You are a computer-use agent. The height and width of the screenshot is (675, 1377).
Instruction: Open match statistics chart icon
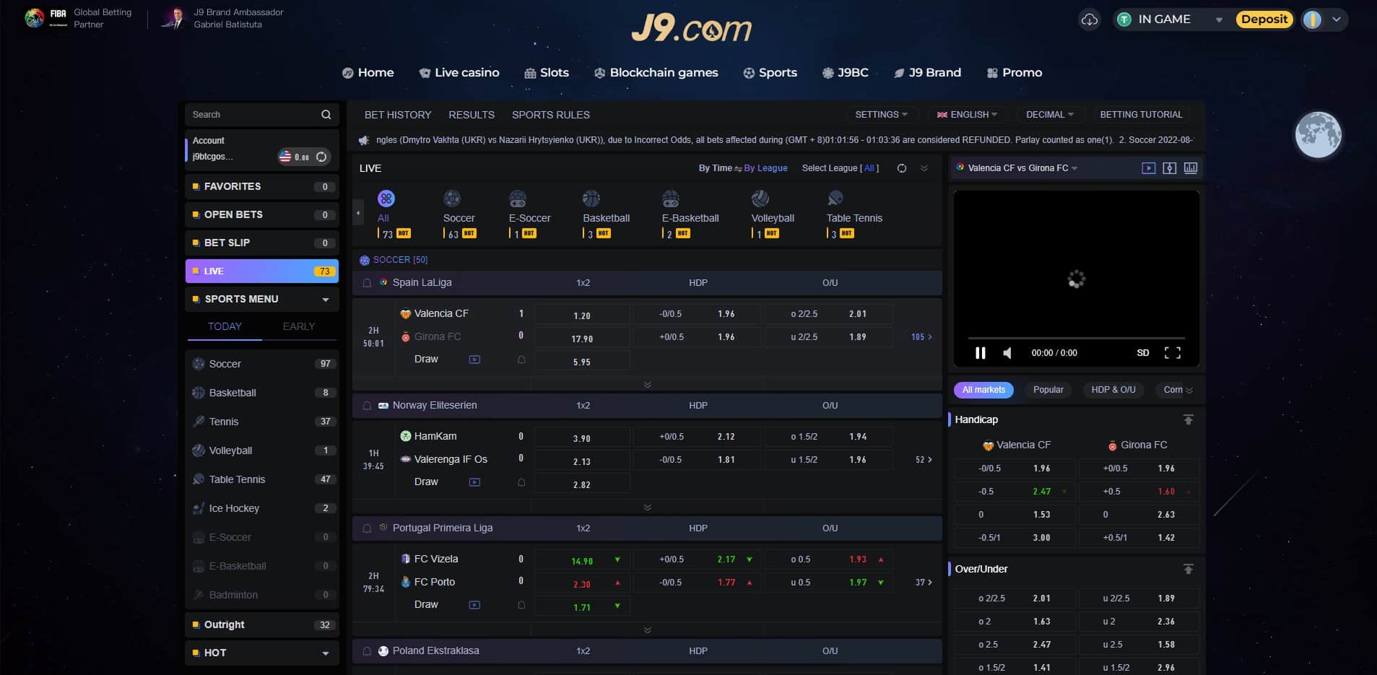tap(1191, 168)
